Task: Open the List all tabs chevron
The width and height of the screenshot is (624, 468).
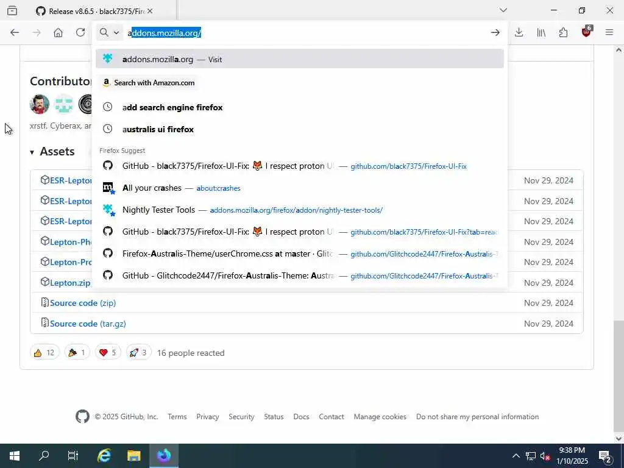Action: [x=503, y=10]
